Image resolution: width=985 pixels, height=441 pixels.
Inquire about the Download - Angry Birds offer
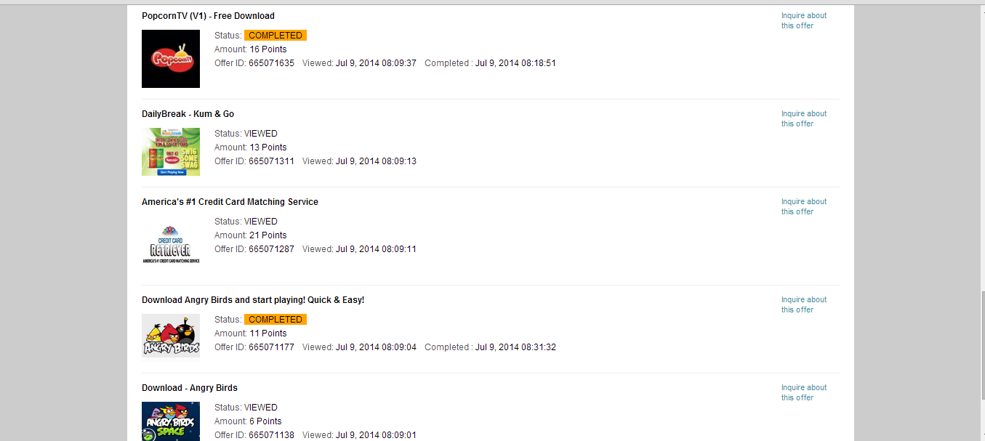coord(804,392)
